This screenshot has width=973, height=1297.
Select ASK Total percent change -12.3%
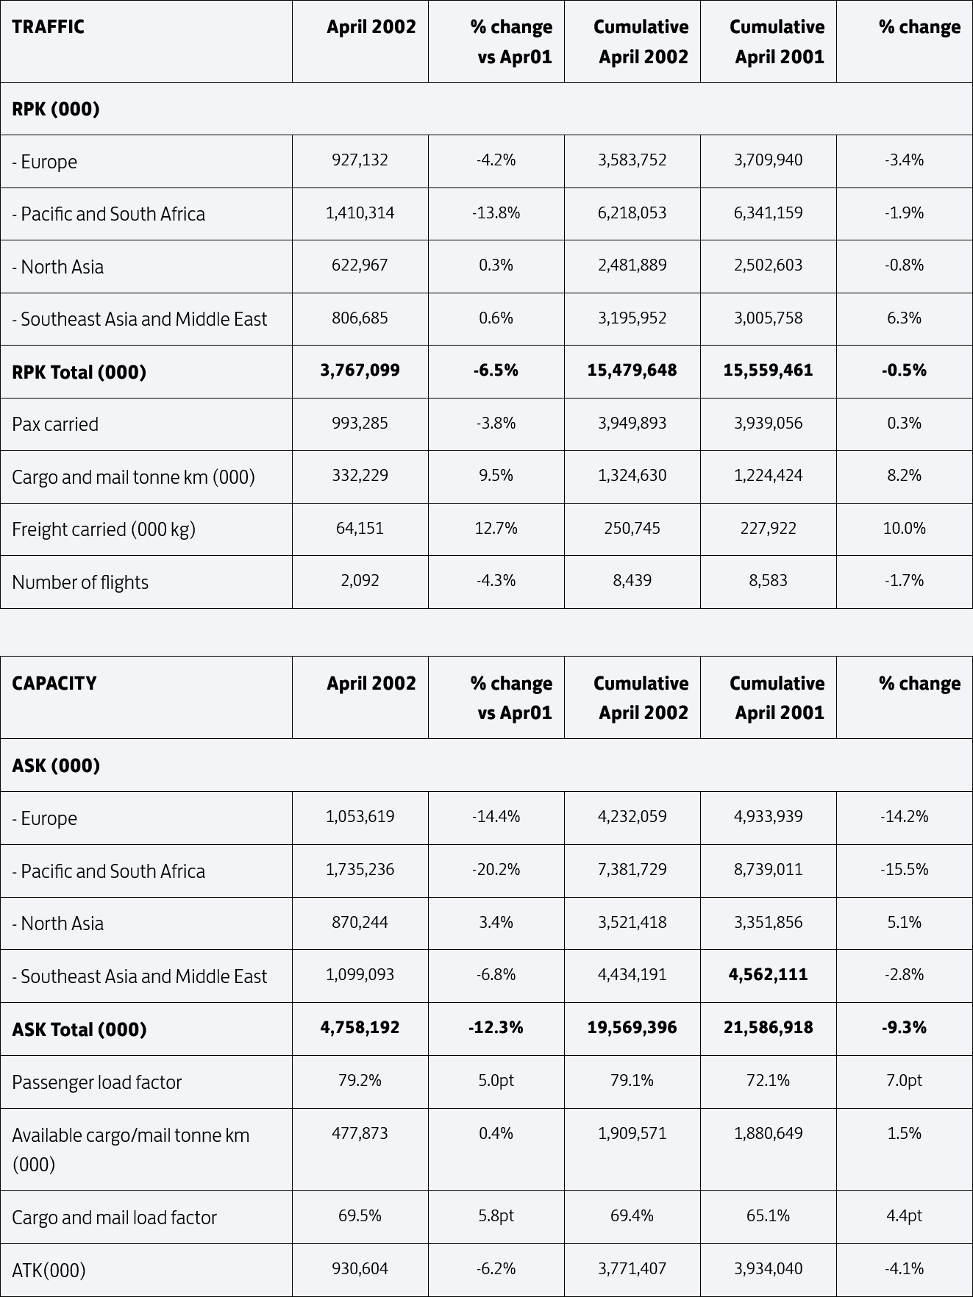point(496,1028)
